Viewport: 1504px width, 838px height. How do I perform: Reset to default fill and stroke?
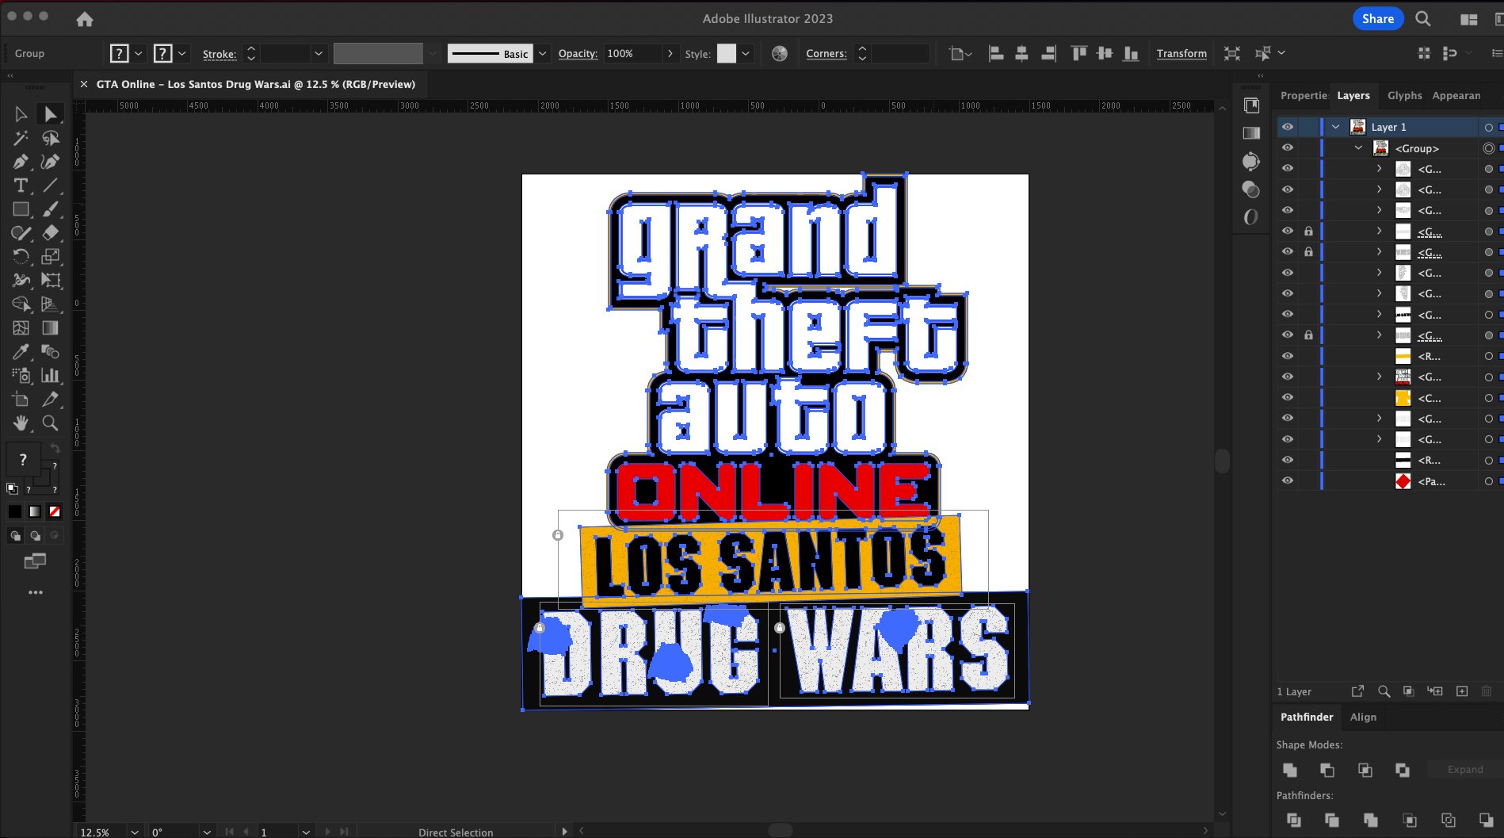(x=12, y=488)
